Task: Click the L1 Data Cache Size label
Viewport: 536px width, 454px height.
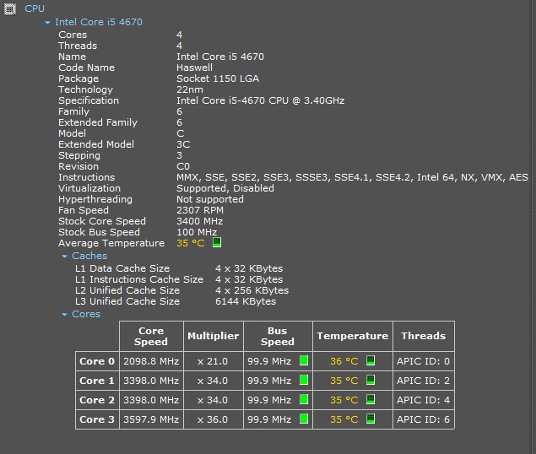Action: point(122,268)
